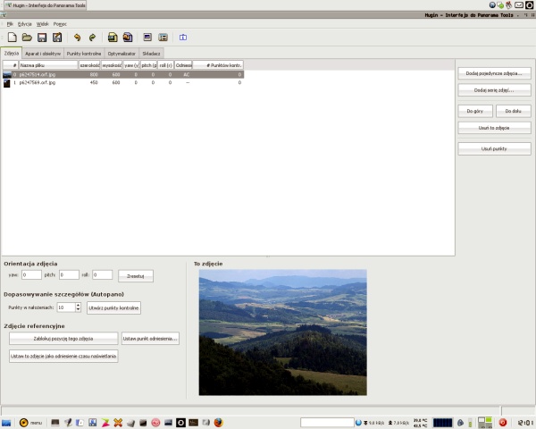
Task: Click the # Punktów kontr. column header
Action: (x=218, y=65)
